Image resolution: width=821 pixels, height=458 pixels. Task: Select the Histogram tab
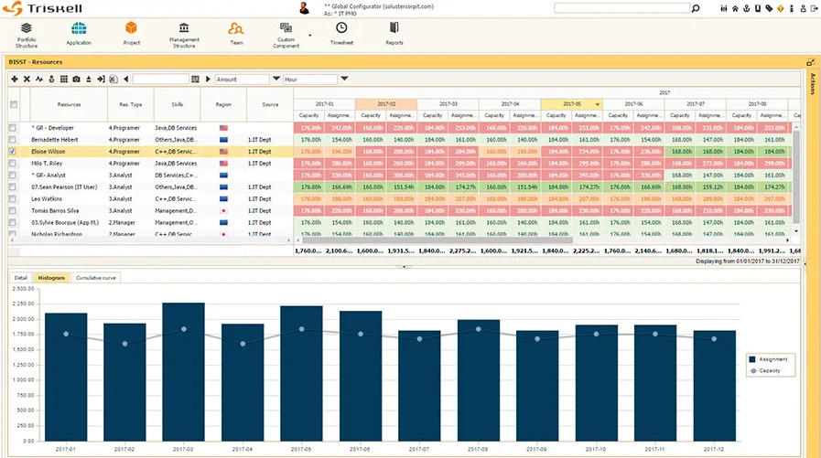click(x=51, y=278)
